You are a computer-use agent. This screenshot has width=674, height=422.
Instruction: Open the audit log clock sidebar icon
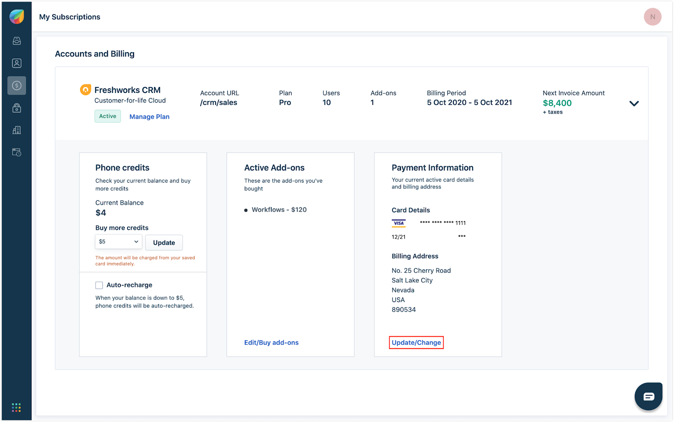click(x=17, y=152)
